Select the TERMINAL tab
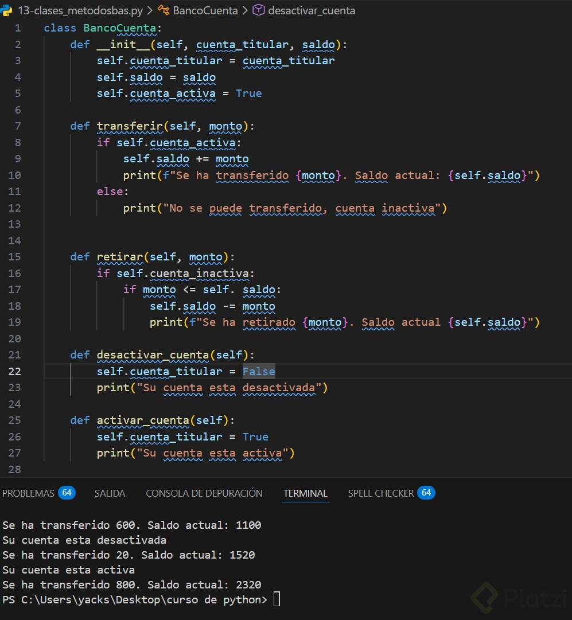 (x=305, y=493)
